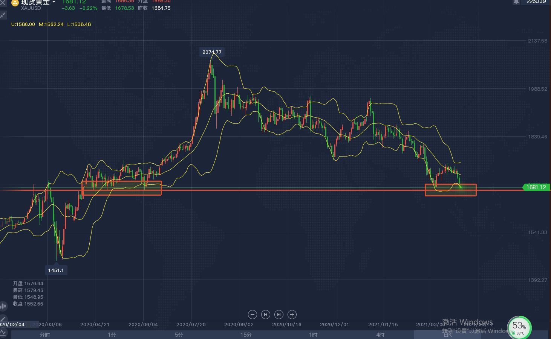Screen dimensions: 551x339
Task: Click the 开盘 1576.94 candle info line
Action: [x=28, y=284]
